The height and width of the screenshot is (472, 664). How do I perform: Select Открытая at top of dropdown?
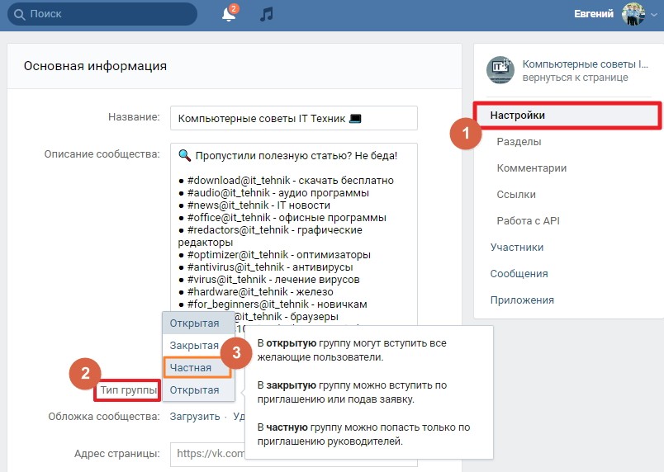[198, 323]
